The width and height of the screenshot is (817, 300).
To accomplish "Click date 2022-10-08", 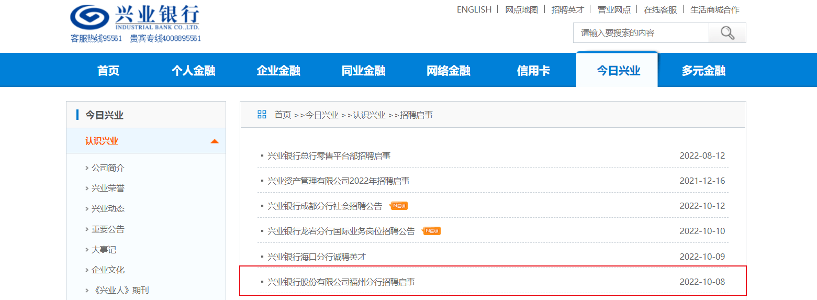I will 702,282.
